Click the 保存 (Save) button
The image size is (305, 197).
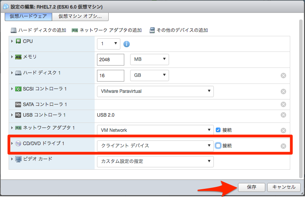pyautogui.click(x=252, y=187)
